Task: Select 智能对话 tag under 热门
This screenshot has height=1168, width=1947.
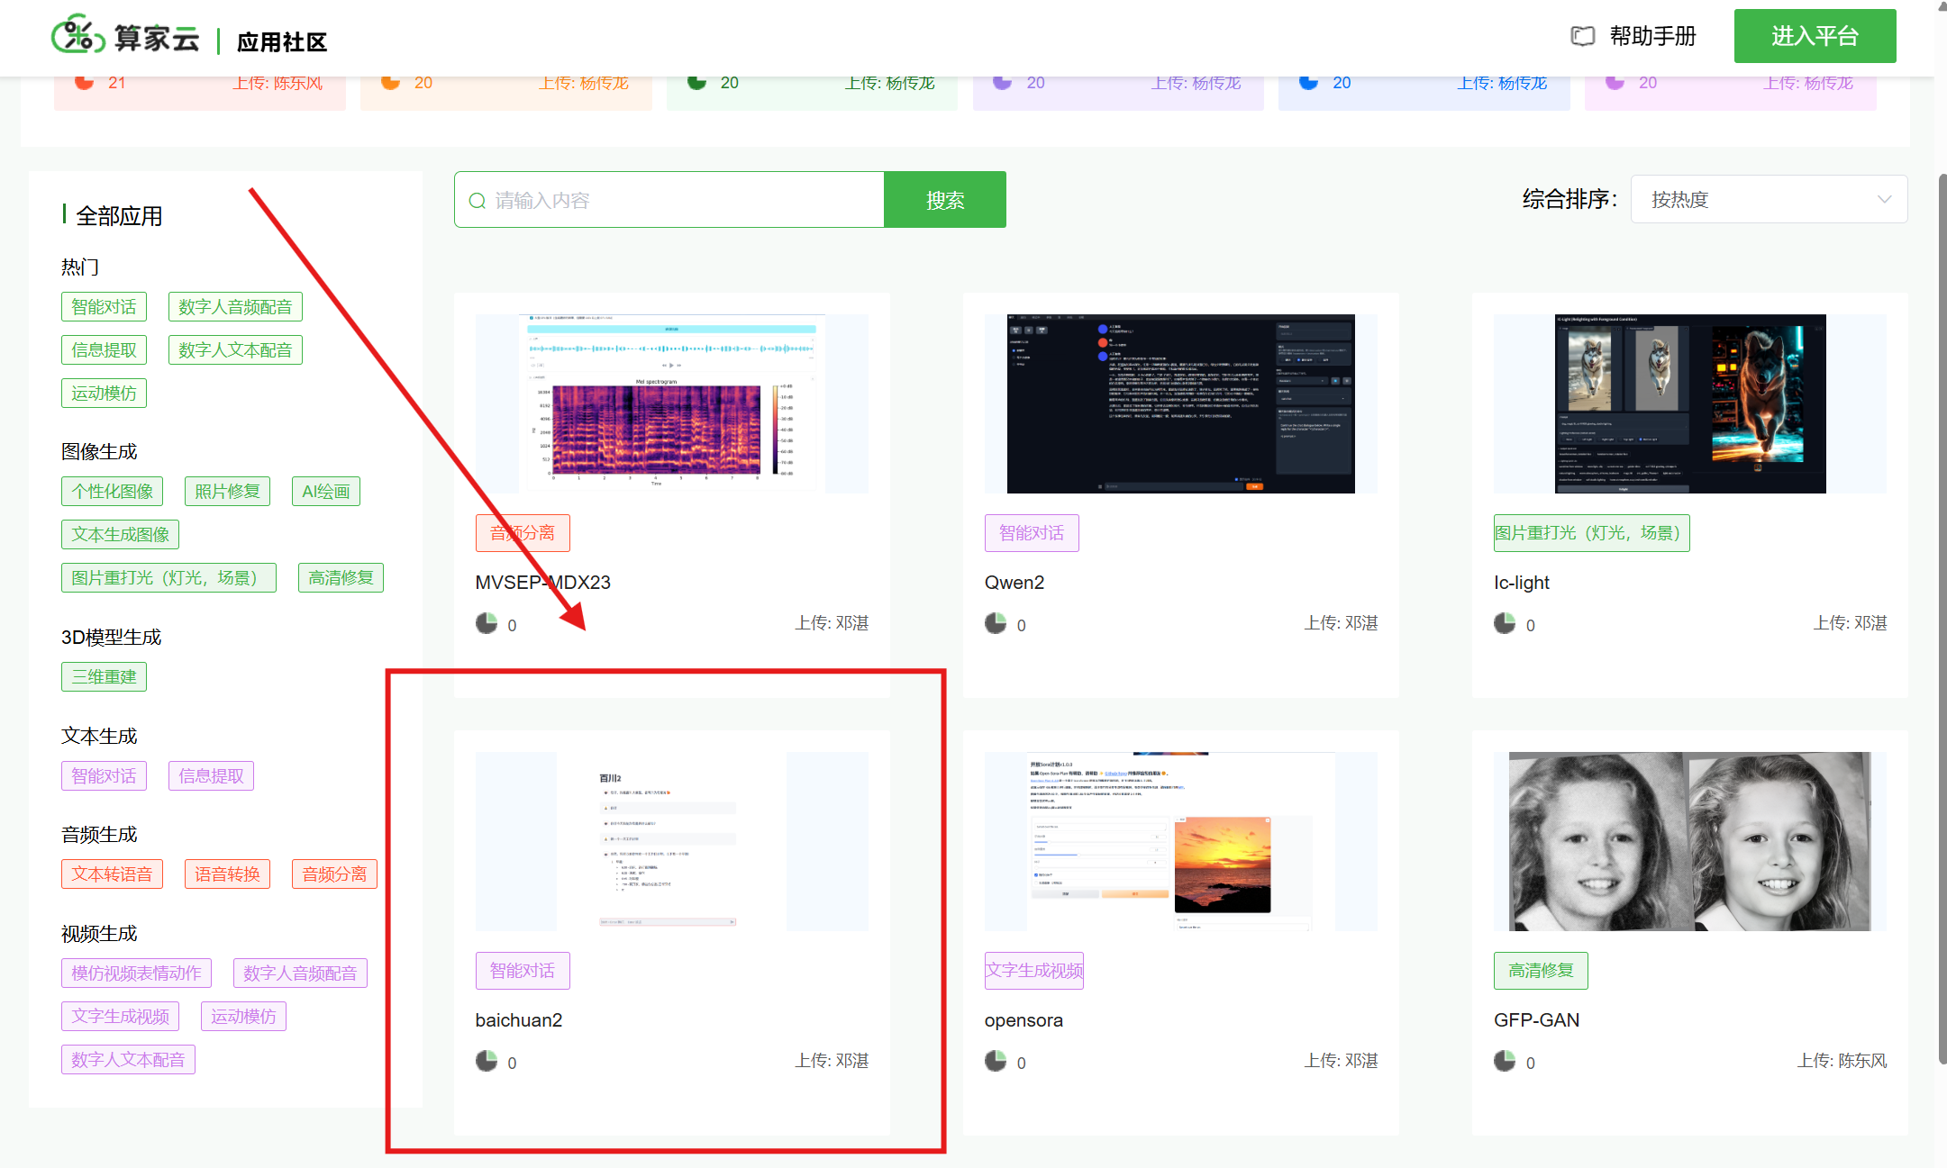Action: coord(104,307)
